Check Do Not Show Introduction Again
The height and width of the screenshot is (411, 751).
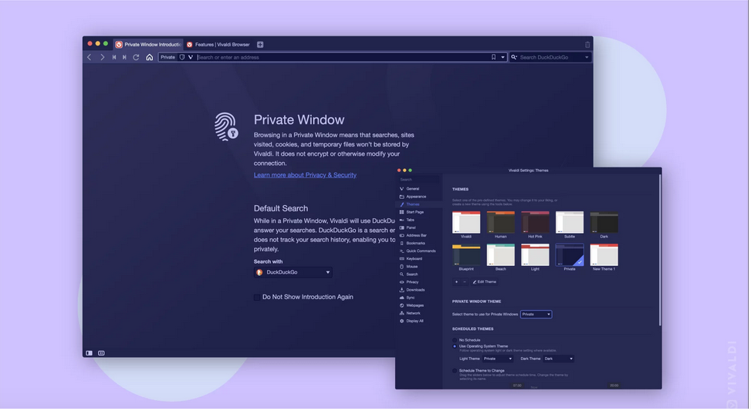tap(257, 298)
